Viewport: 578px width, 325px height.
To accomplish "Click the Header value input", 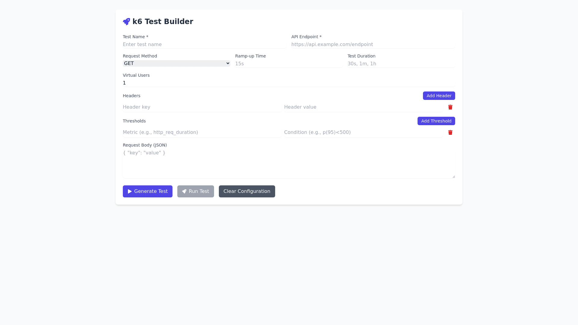I will pos(363,107).
